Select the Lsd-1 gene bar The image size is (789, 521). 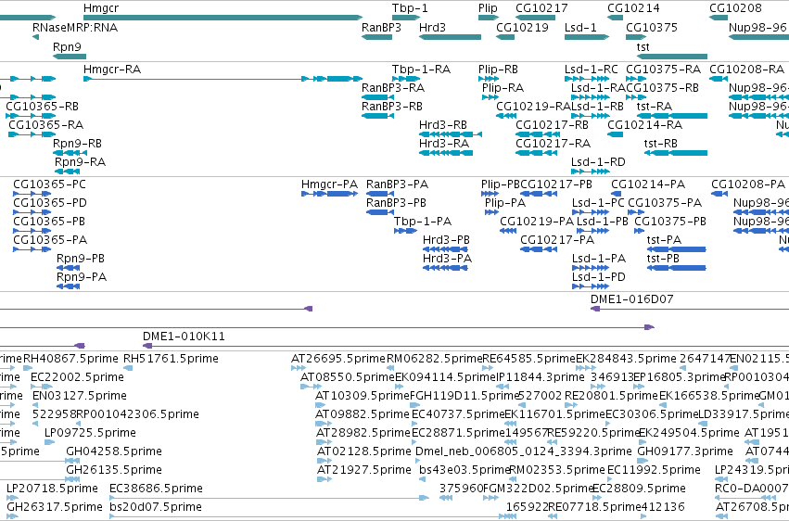tap(587, 37)
